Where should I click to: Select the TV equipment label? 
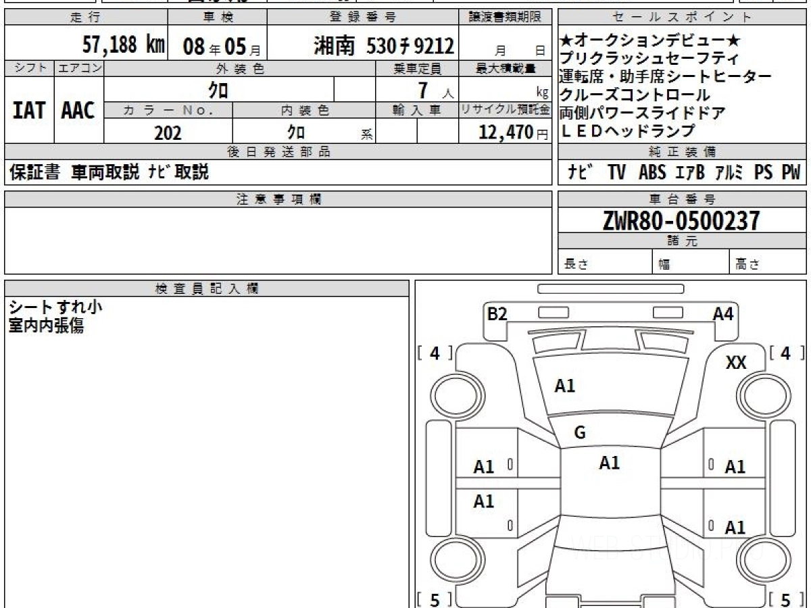616,173
